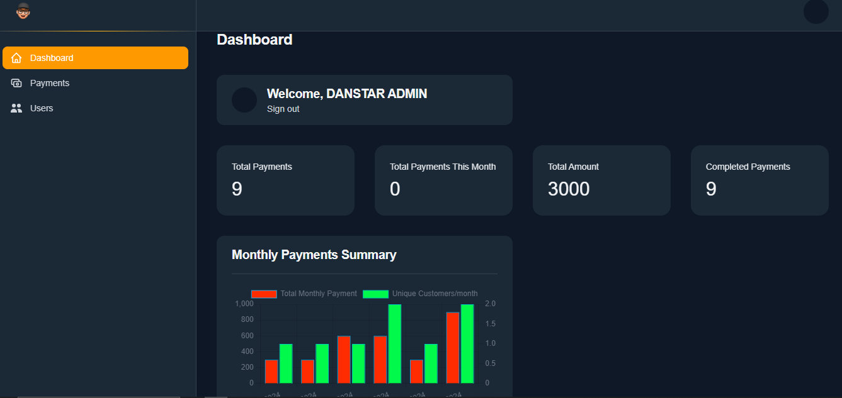Click the people icon beside Users
Screen dimensions: 842x398
click(x=16, y=108)
